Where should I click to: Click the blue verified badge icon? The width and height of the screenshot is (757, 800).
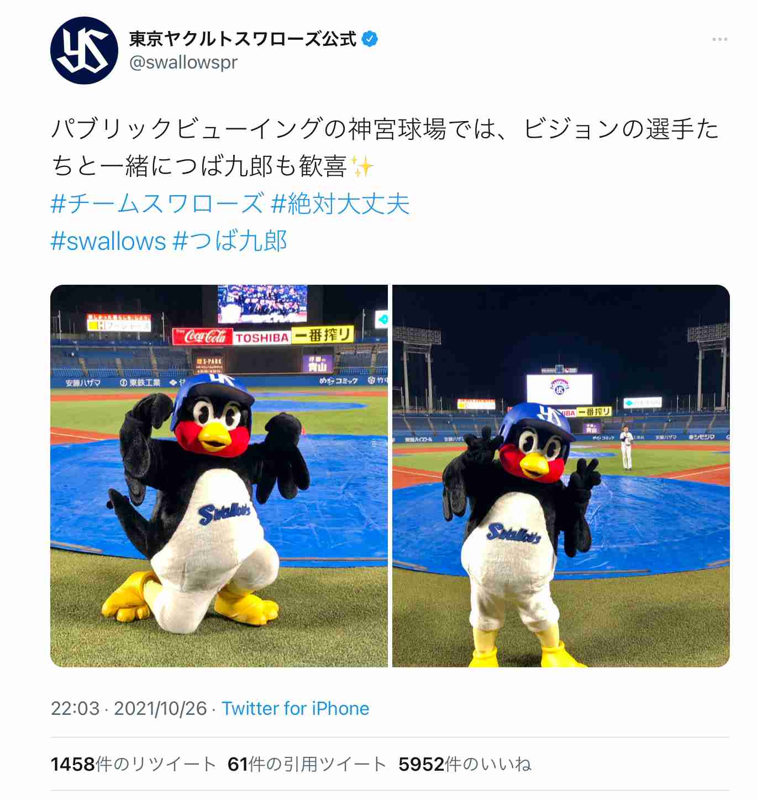(369, 39)
